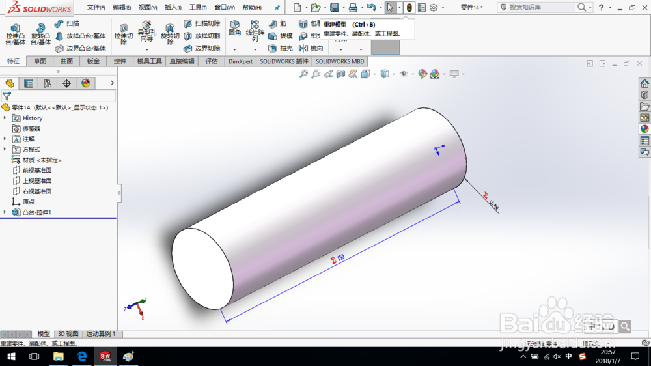Click the Section View icon
Image resolution: width=651 pixels, height=366 pixels.
(x=340, y=74)
